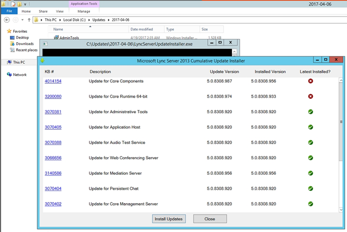Open KB link 3070388
347x232 pixels.
point(53,143)
